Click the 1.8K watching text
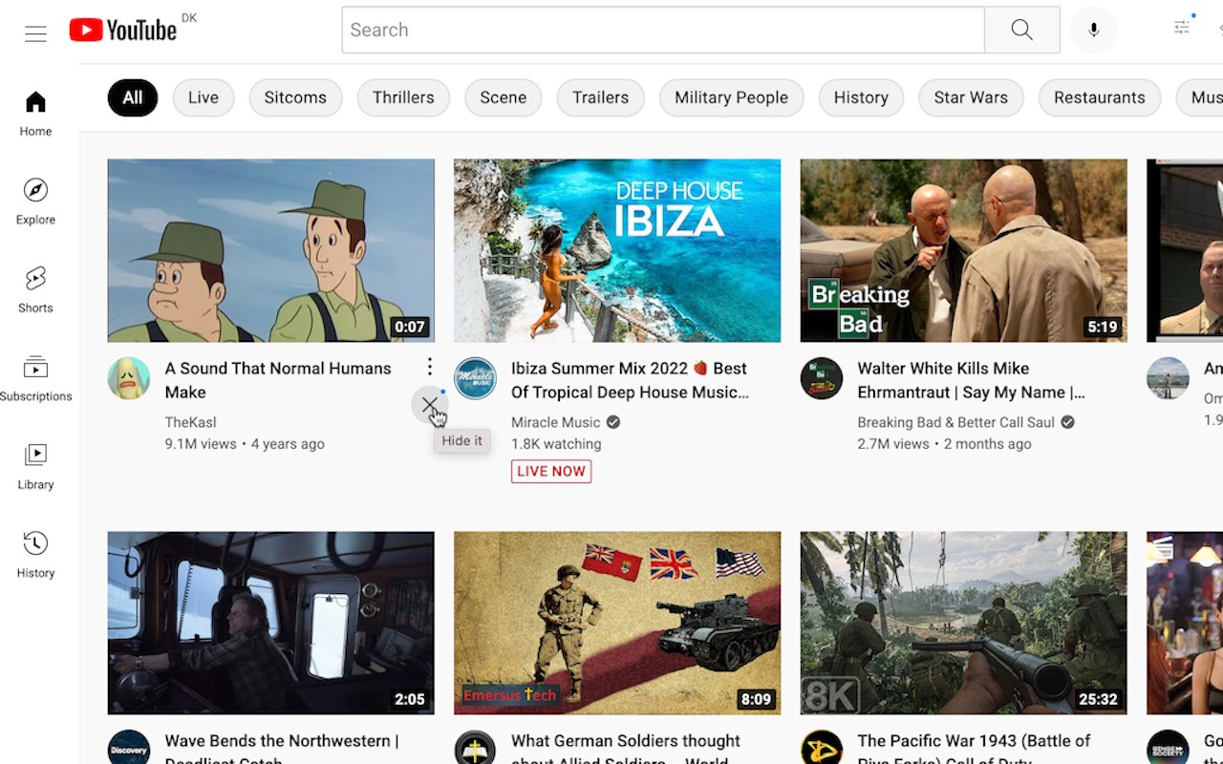The height and width of the screenshot is (764, 1223). coord(556,444)
